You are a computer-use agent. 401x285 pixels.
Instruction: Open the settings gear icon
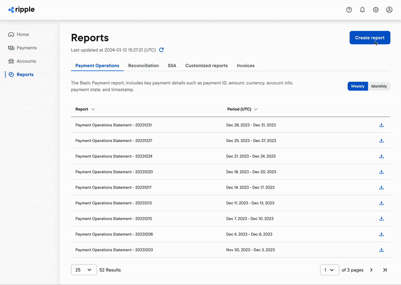coord(376,9)
